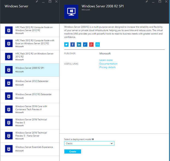Image resolution: width=170 pixels, height=161 pixels.
Task: Click icon for Windows Server 2016 Technical Preview 5
Action: point(9,122)
